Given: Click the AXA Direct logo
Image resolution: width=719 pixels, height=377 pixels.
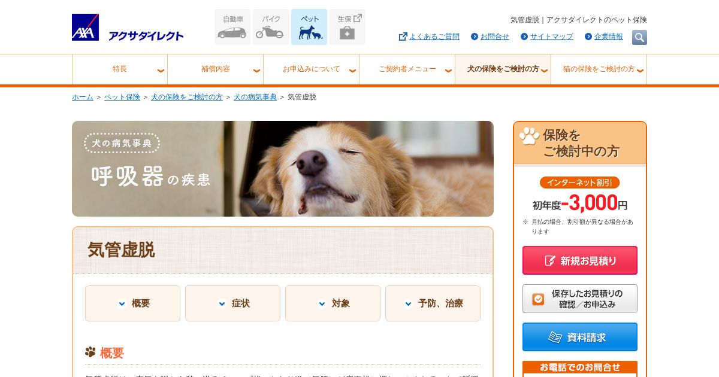Looking at the screenshot, I should (x=128, y=28).
